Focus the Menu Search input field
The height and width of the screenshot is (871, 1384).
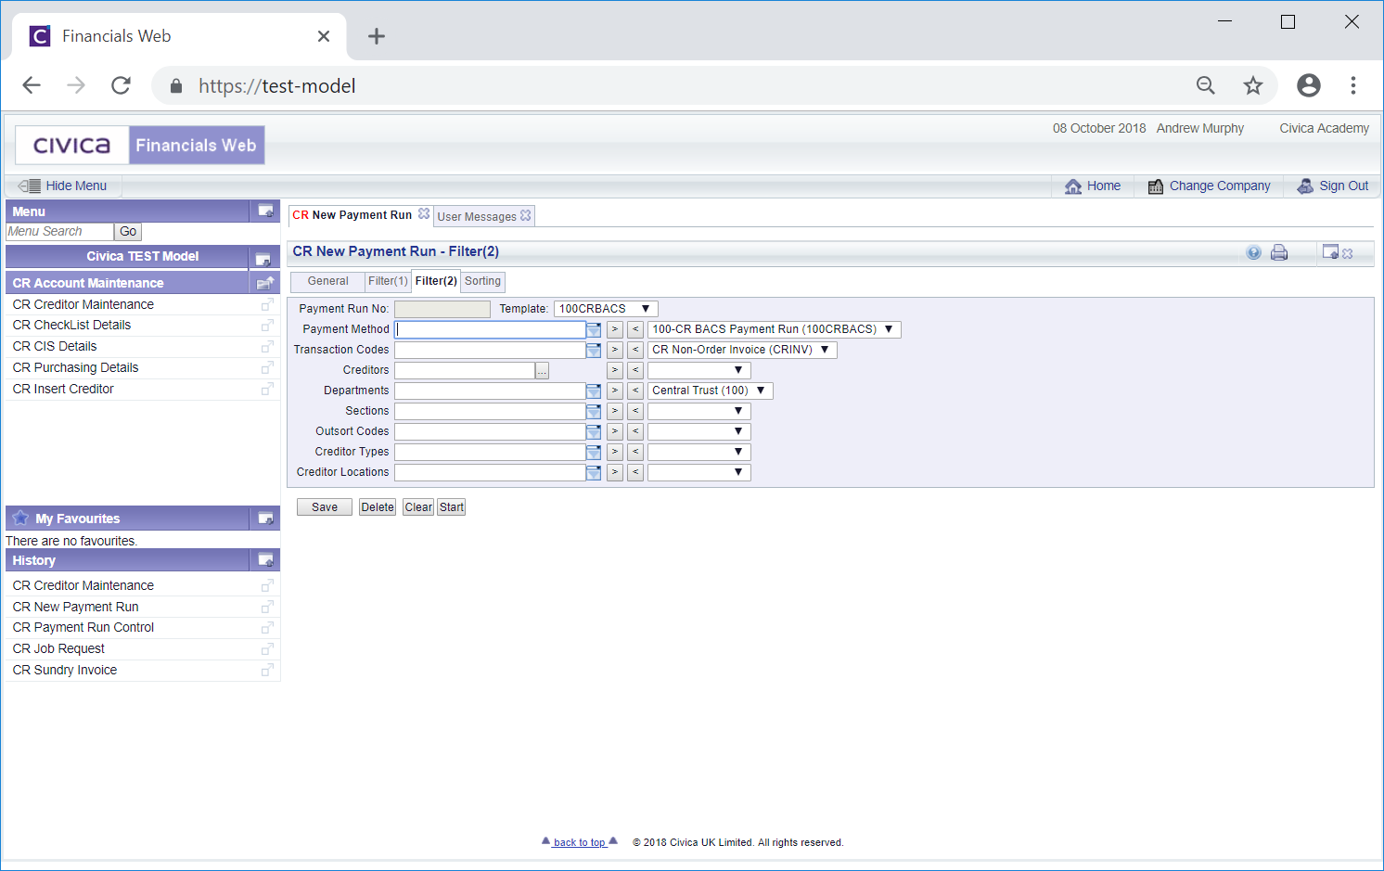click(59, 232)
